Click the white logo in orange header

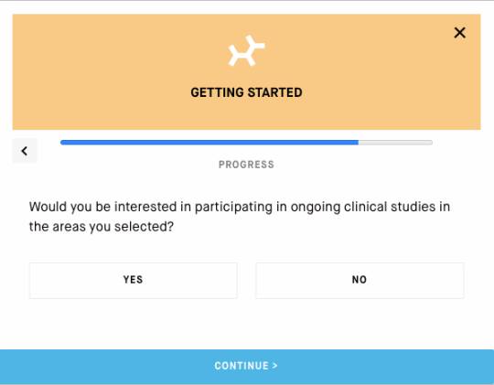[x=247, y=50]
